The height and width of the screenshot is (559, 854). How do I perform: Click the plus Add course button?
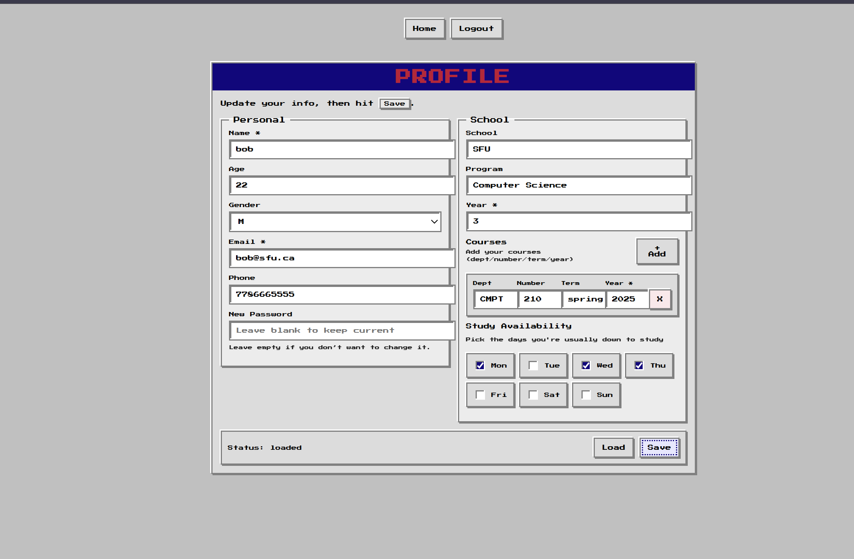(657, 252)
